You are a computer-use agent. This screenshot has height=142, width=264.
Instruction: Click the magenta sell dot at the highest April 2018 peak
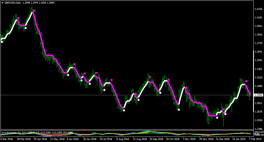(x=34, y=11)
